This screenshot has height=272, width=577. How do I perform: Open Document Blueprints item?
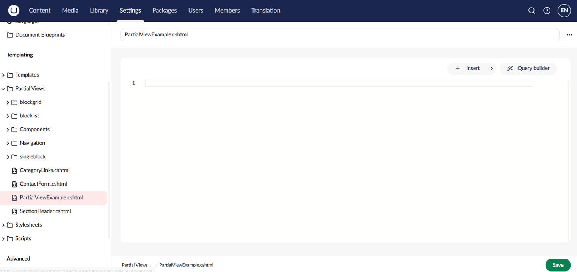[40, 35]
